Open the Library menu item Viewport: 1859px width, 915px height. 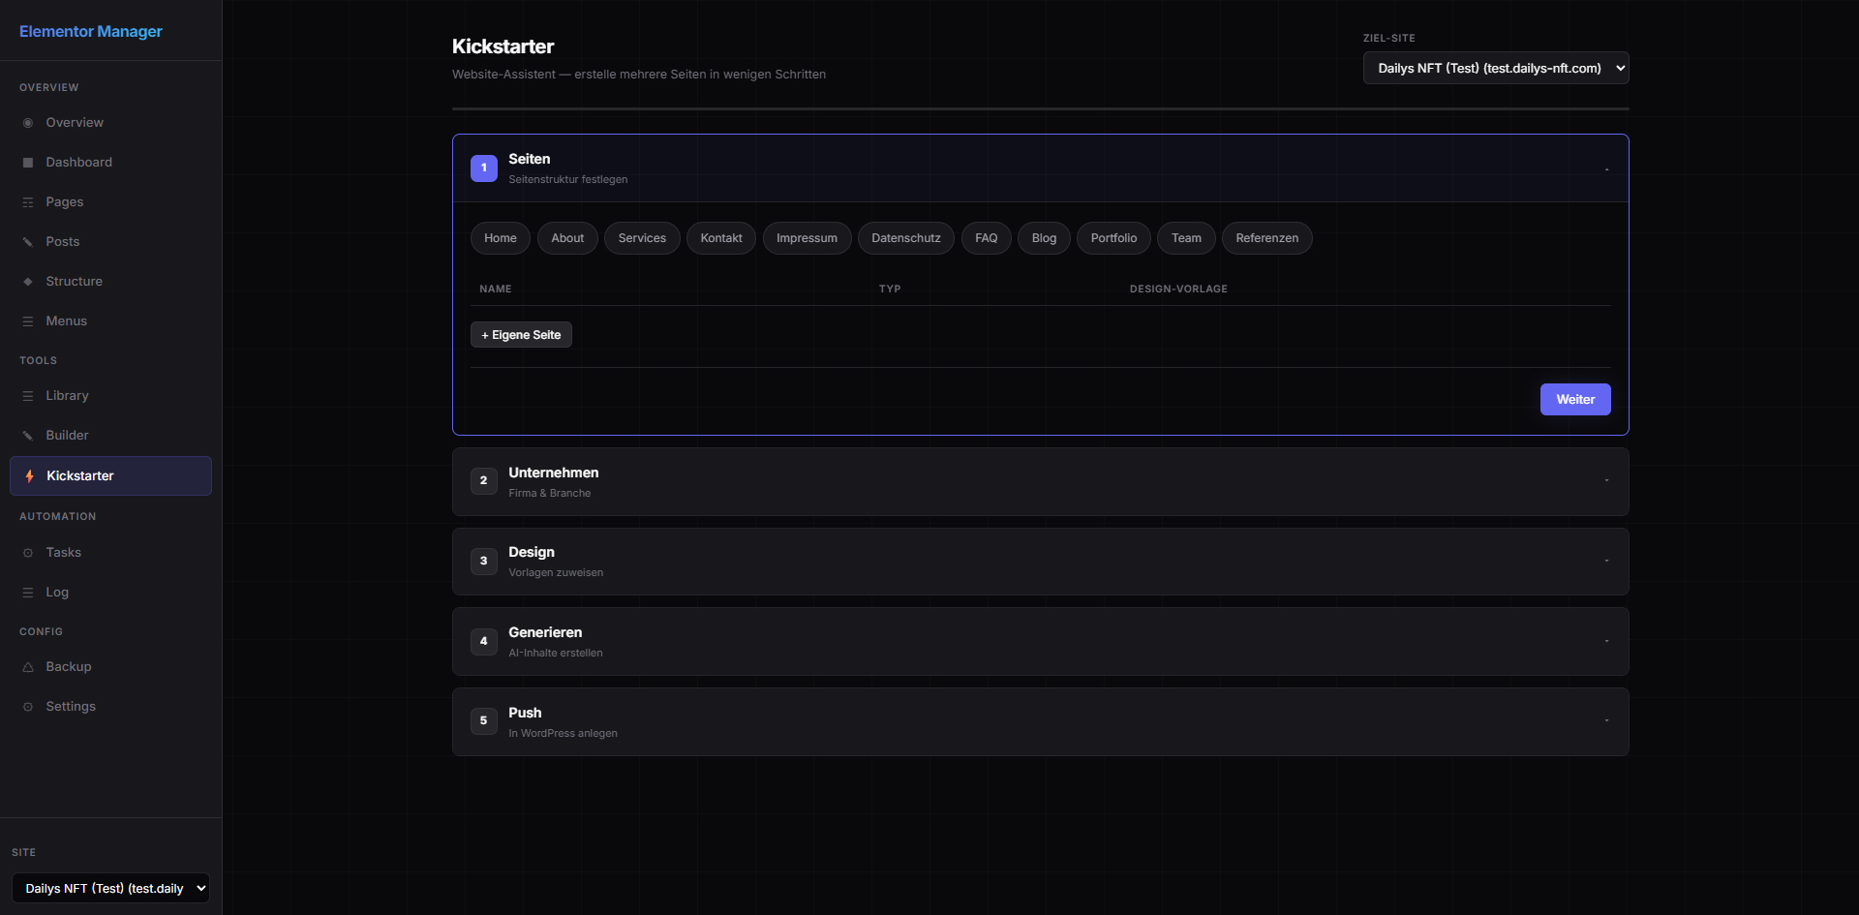tap(67, 396)
